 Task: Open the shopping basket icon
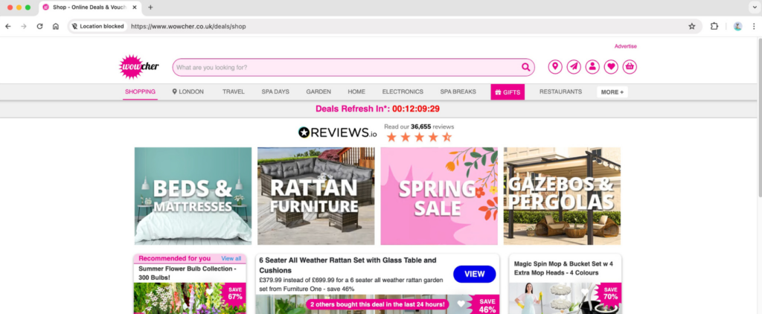click(x=630, y=66)
